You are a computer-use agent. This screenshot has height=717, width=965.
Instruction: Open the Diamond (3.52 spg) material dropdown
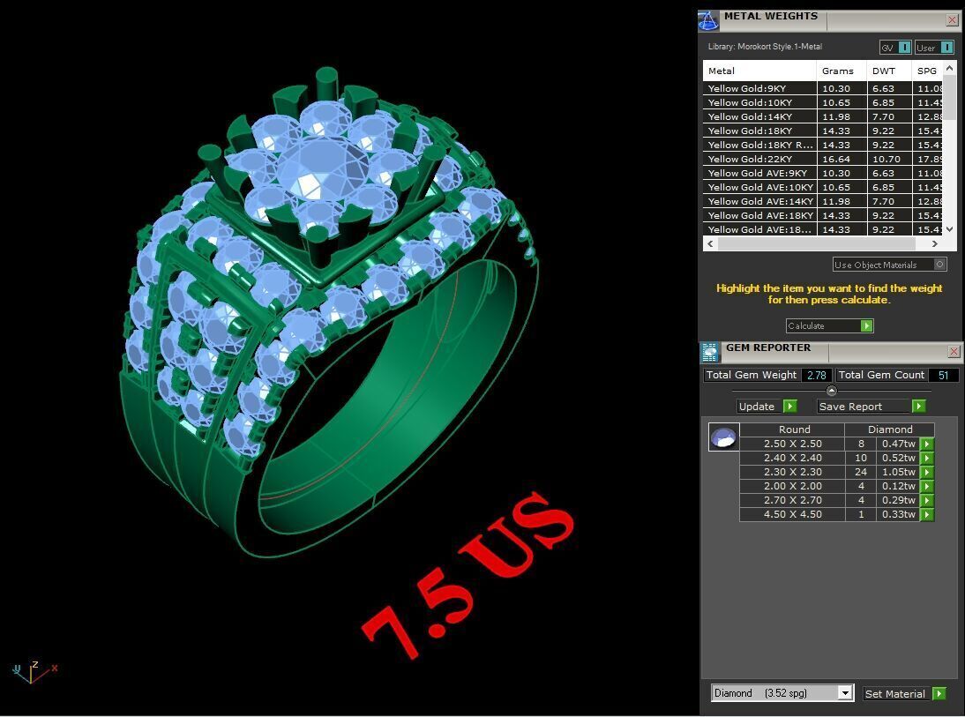(845, 693)
